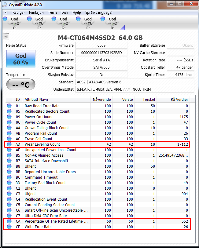Viewport: 199px width, 248px height.
Task: Click the Verste column header
Action: coord(123,99)
